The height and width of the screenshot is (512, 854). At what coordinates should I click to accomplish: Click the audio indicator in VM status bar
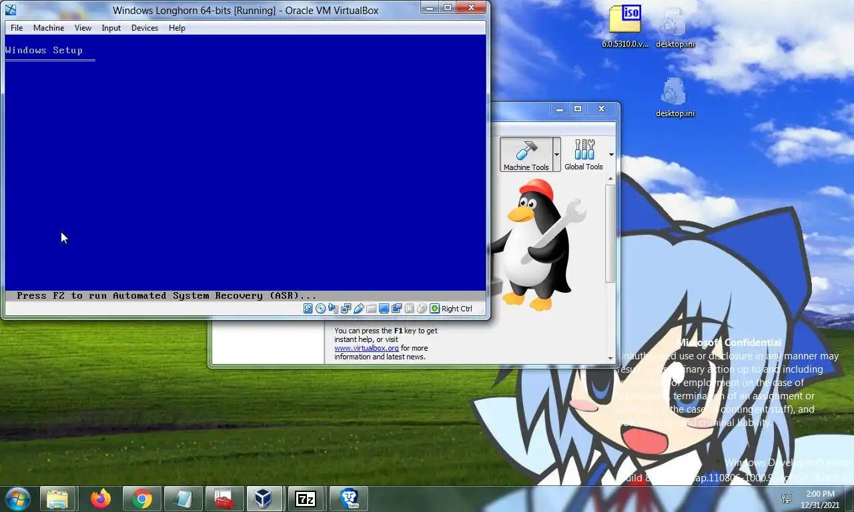333,309
